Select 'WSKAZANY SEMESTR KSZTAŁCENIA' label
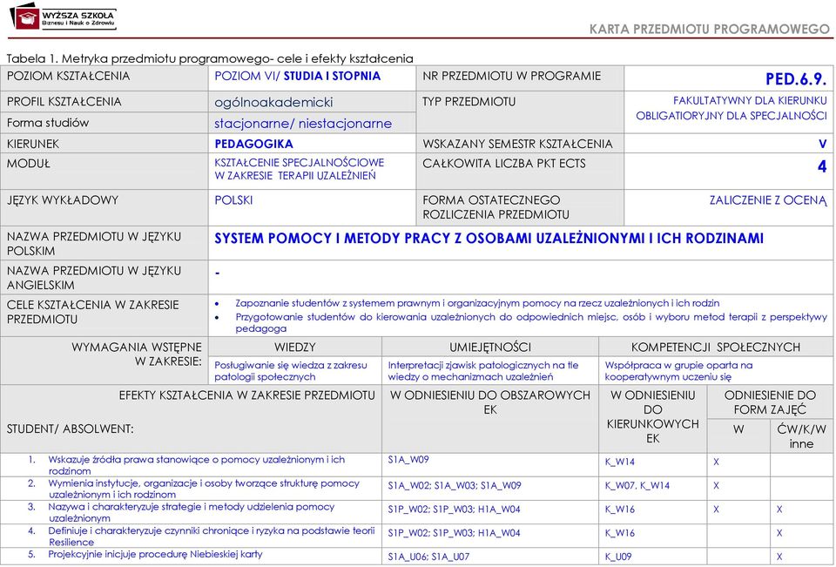 [517, 144]
